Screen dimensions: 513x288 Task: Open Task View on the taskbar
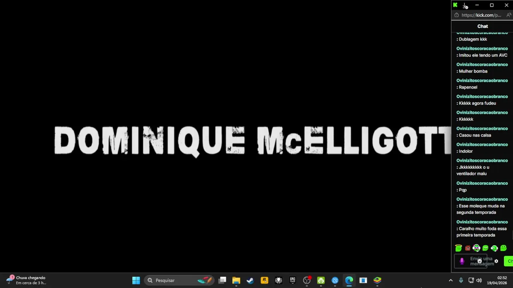pos(222,280)
